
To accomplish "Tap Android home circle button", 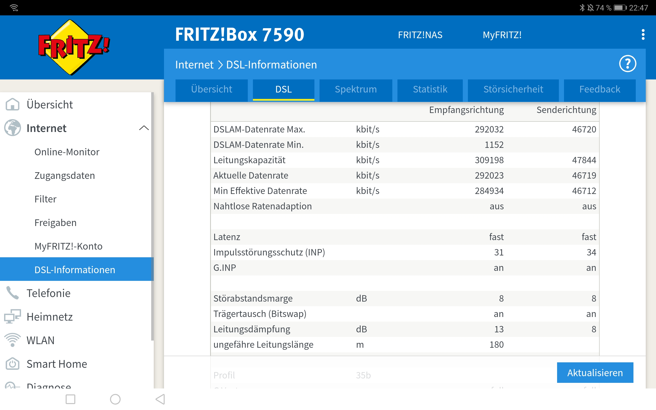I will [x=115, y=399].
